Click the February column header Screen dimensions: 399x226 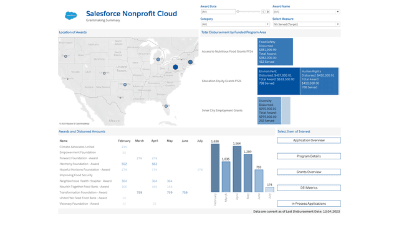(x=124, y=141)
